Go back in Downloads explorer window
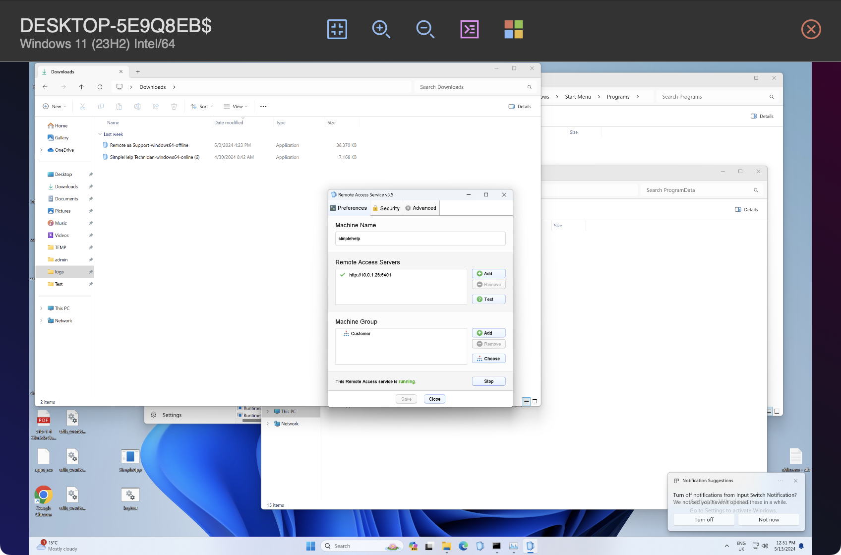 pos(45,87)
